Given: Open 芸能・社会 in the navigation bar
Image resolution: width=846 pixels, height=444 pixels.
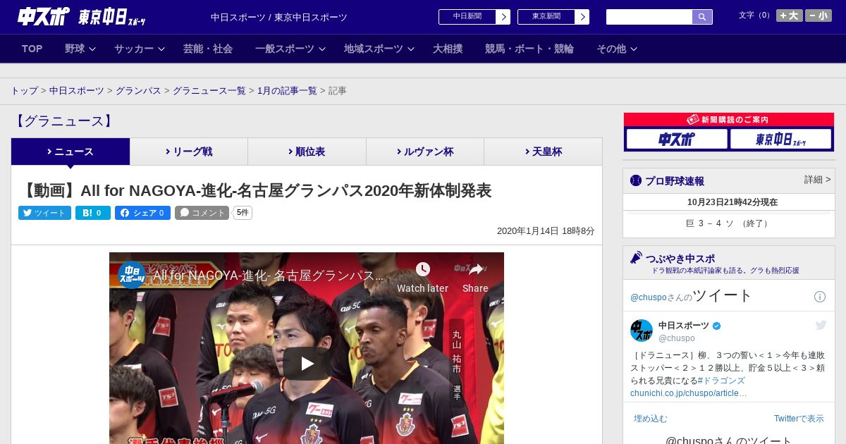Looking at the screenshot, I should tap(208, 49).
